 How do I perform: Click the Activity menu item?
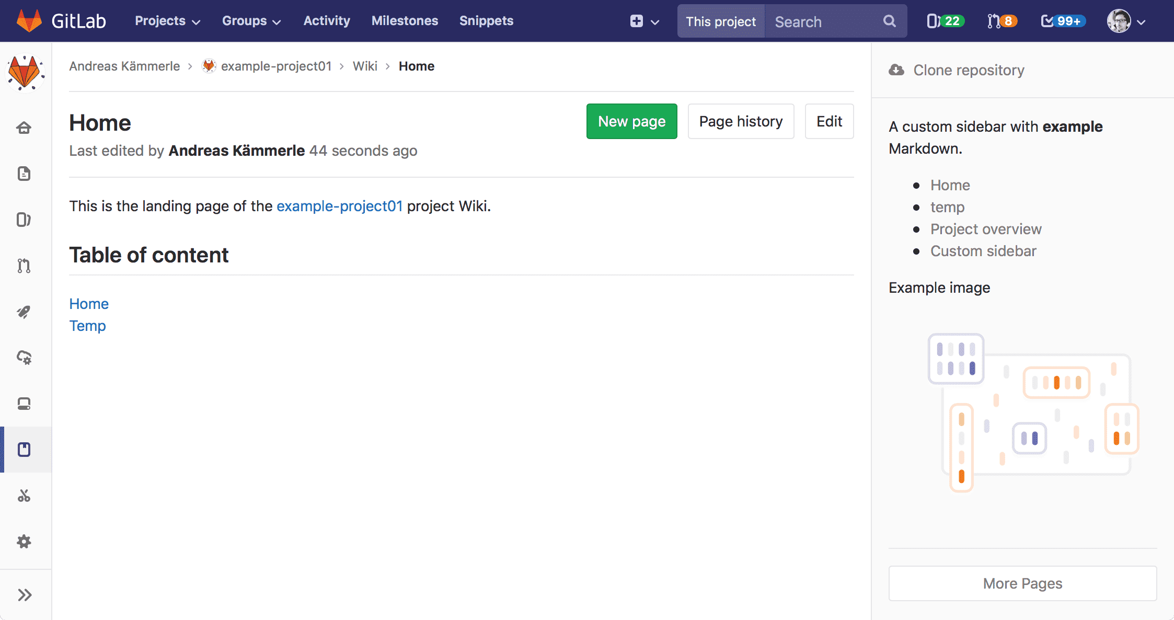click(326, 21)
